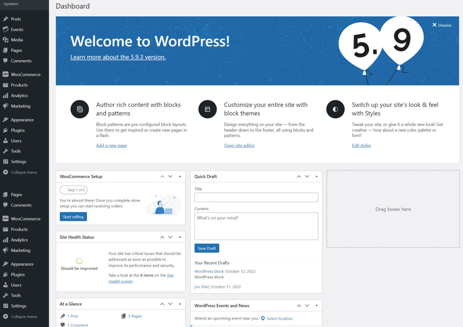Click the Step 1 of 6 progress pill
This screenshot has height=327, width=463.
pyautogui.click(x=74, y=190)
